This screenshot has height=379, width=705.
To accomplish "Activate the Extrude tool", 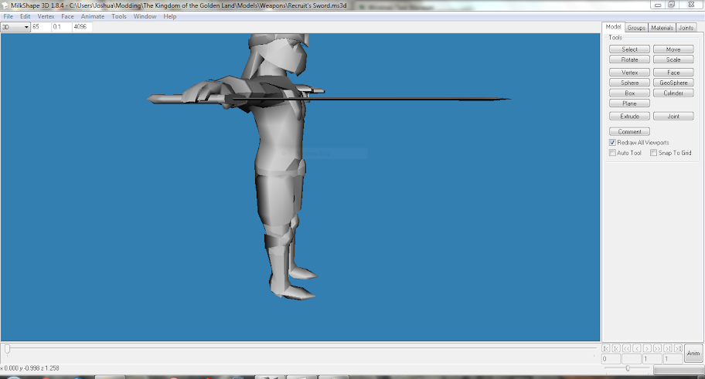I will coord(629,117).
